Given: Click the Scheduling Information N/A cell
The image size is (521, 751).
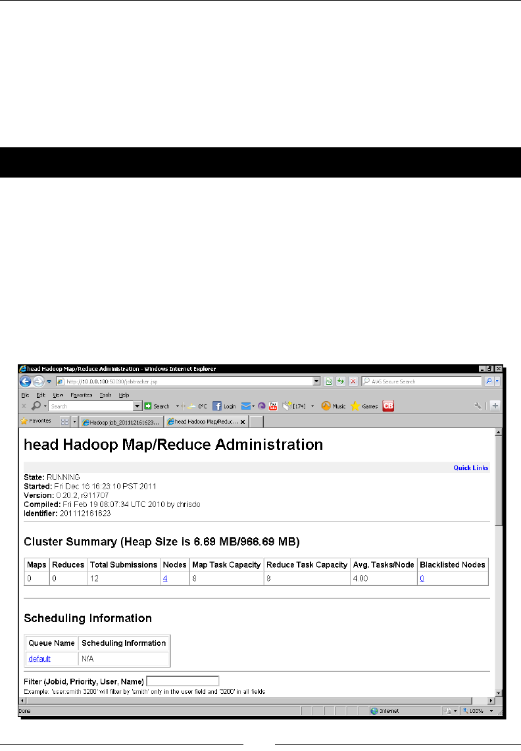Looking at the screenshot, I should (124, 658).
